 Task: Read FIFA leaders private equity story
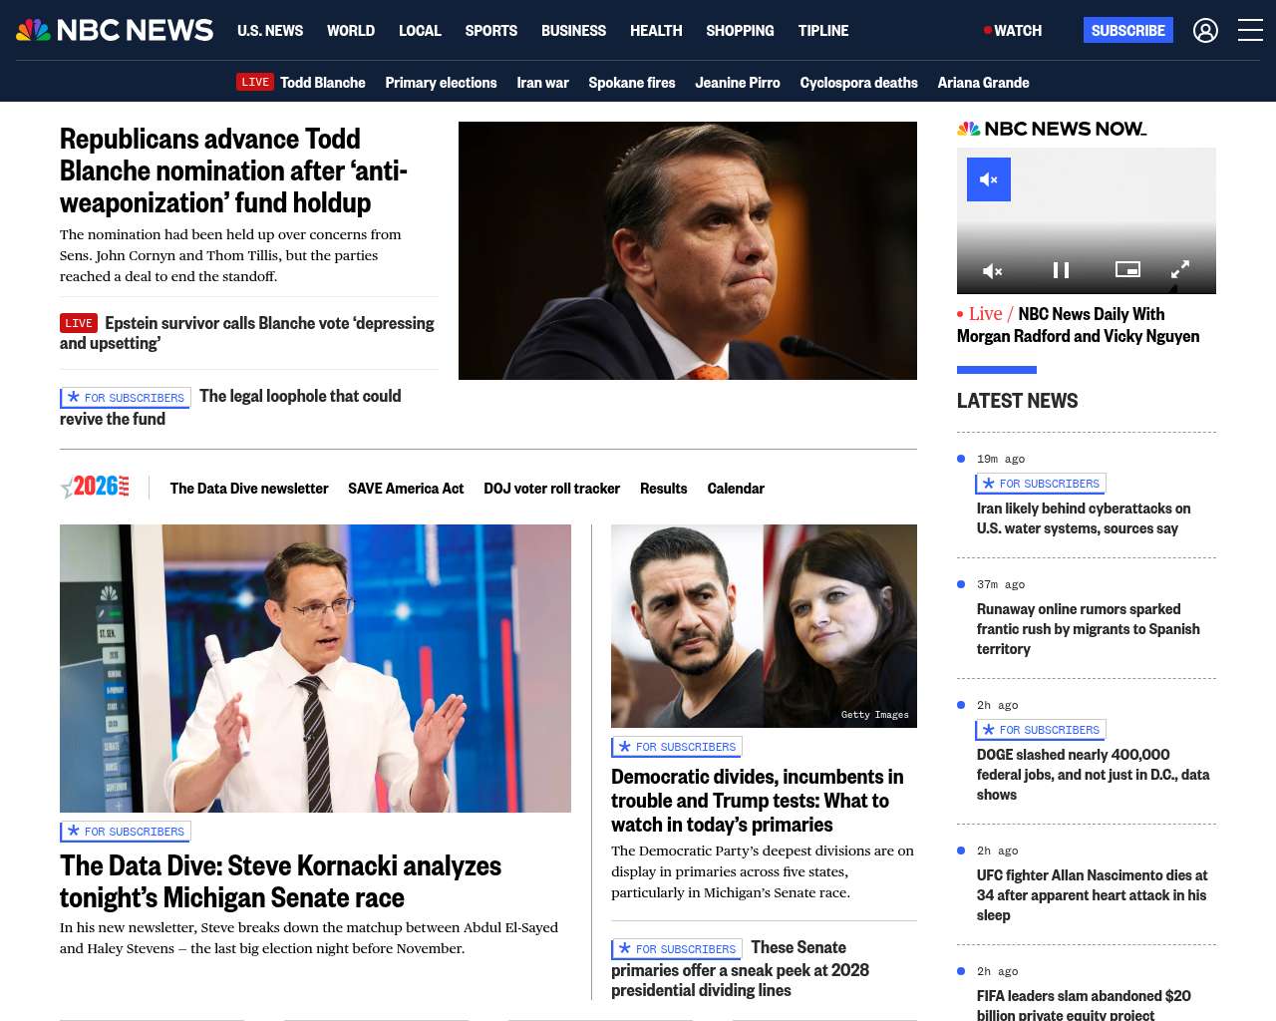click(x=1084, y=1005)
